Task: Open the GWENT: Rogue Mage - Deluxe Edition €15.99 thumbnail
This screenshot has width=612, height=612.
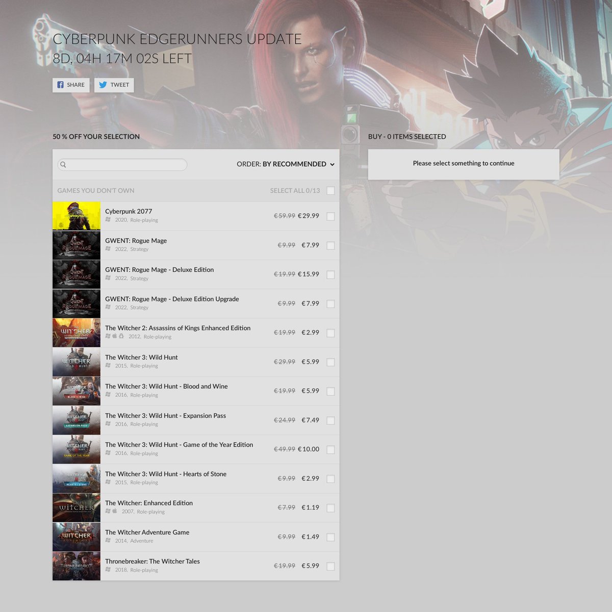Action: pyautogui.click(x=76, y=274)
